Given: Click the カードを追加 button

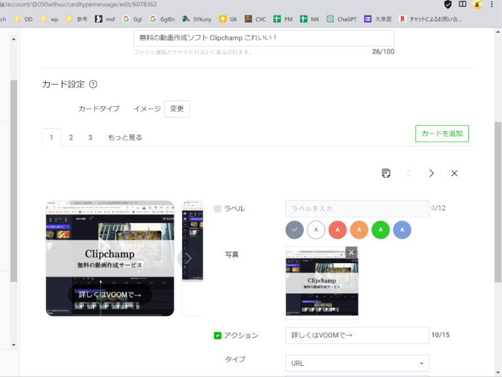Looking at the screenshot, I should coord(442,134).
